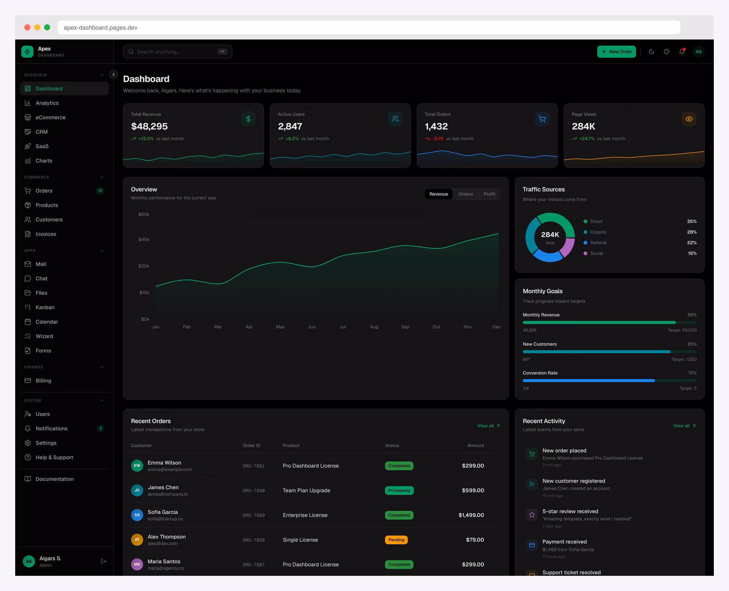Click the Active Users card icon

point(395,119)
